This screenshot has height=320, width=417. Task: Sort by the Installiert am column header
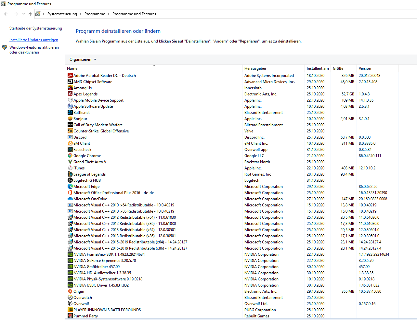pos(318,68)
